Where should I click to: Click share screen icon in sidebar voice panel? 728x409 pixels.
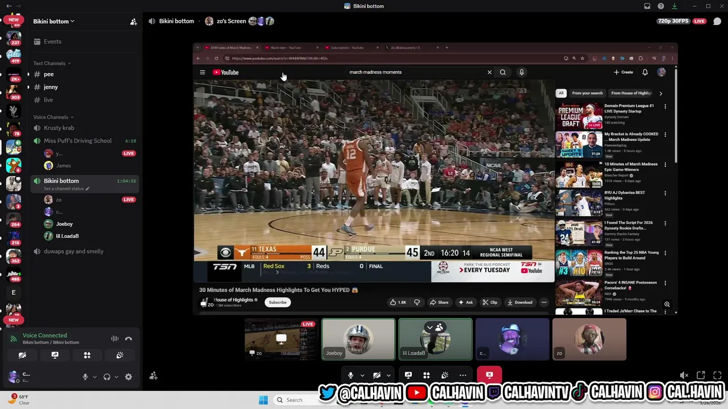[55, 355]
